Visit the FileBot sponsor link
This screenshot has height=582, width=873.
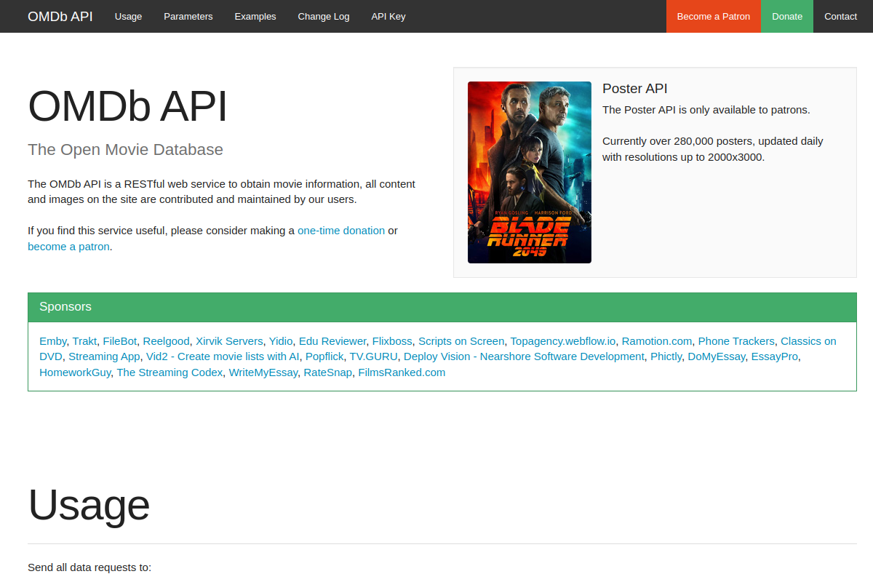click(120, 341)
